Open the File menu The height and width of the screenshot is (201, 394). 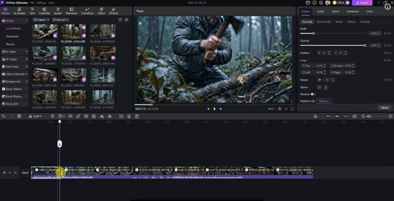32,3
